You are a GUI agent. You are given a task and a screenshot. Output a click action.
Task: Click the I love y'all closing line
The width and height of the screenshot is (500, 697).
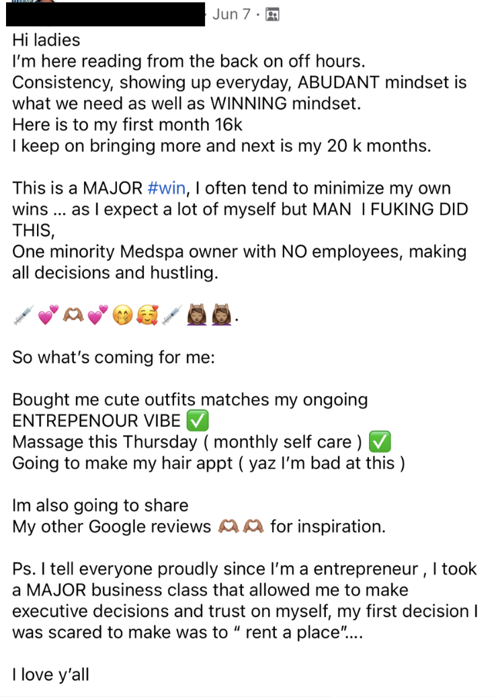[50, 675]
